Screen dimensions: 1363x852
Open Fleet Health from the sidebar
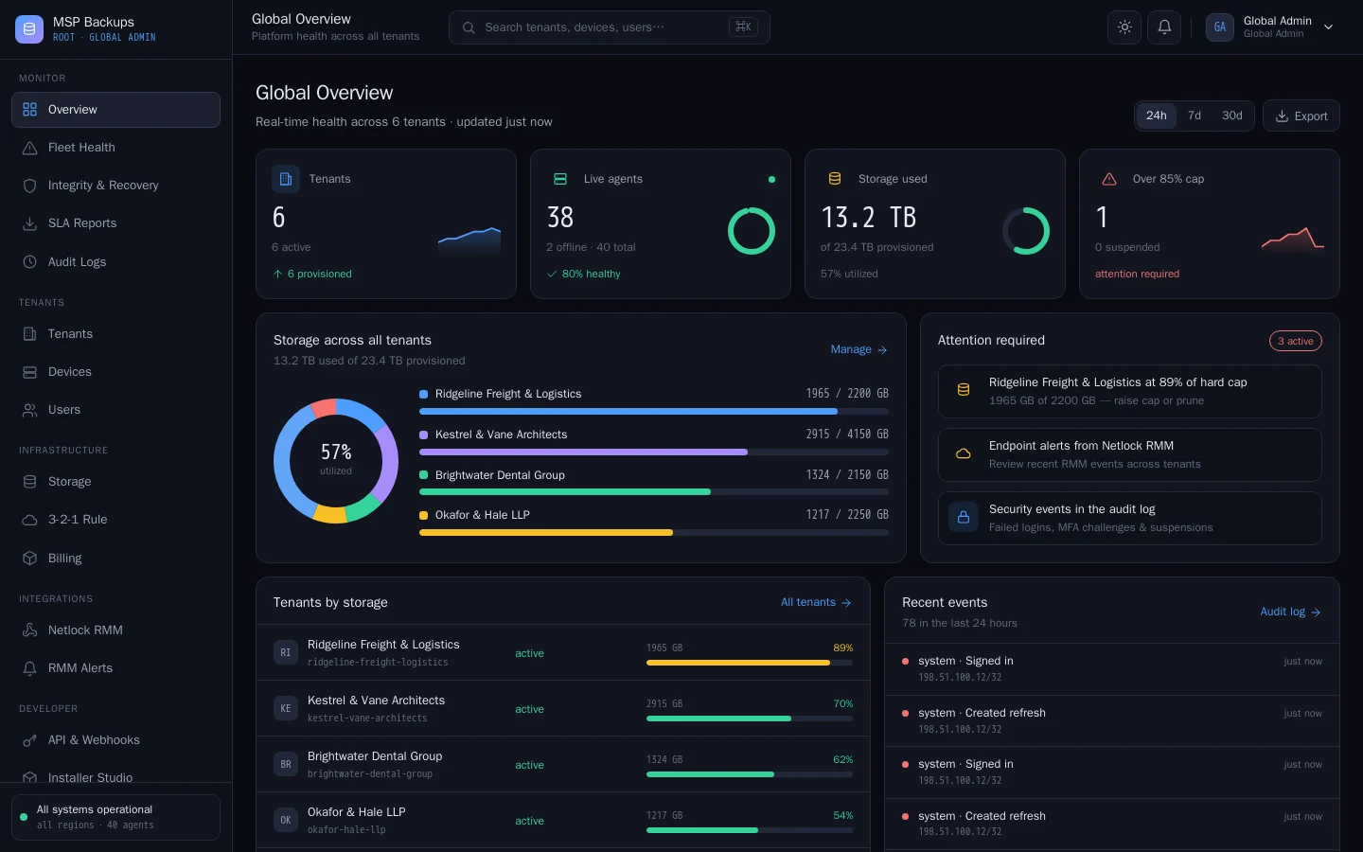pos(115,148)
